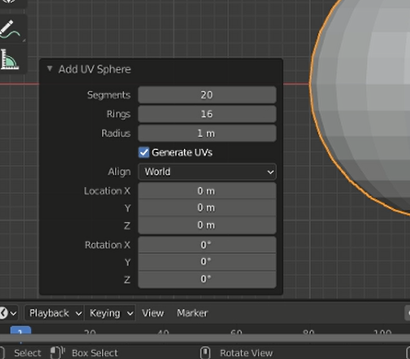Image resolution: width=410 pixels, height=359 pixels.
Task: Uncheck Generate UVs checkbox
Action: click(x=143, y=152)
